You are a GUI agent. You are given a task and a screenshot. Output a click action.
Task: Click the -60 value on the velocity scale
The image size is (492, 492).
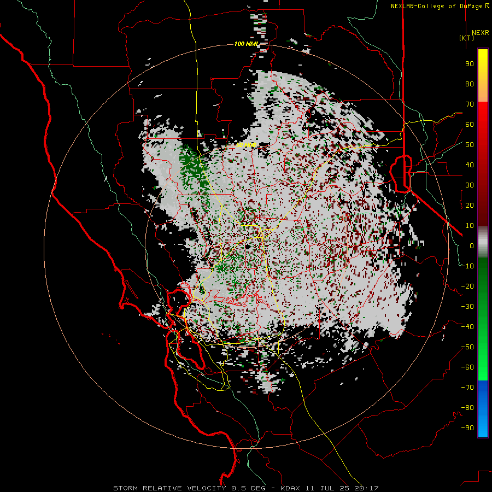[467, 367]
